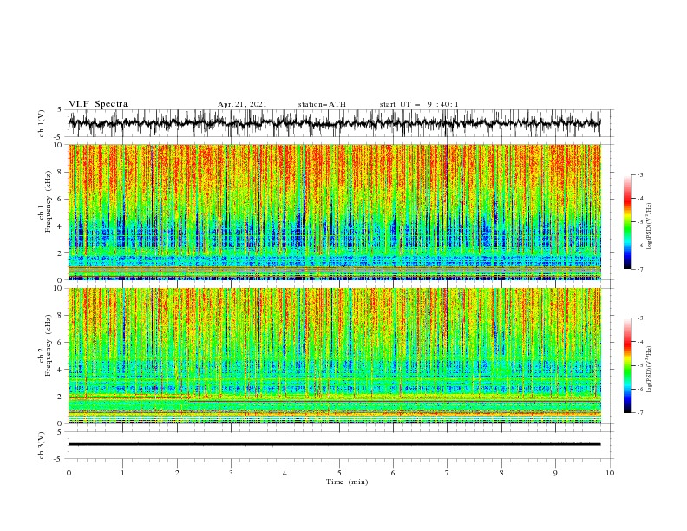Click the ch.1 spectrogram colorbar
The height and width of the screenshot is (531, 687).
627,222
